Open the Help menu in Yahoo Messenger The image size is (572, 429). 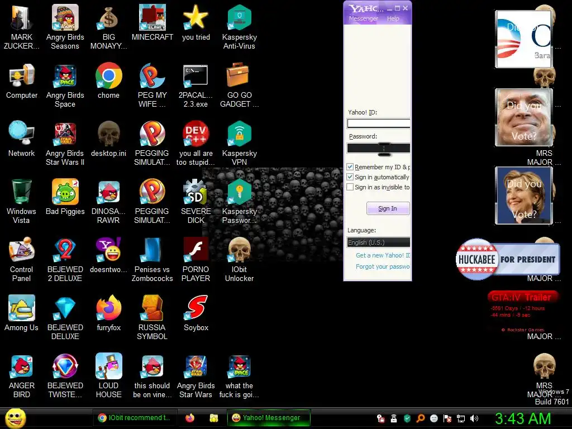pos(393,18)
